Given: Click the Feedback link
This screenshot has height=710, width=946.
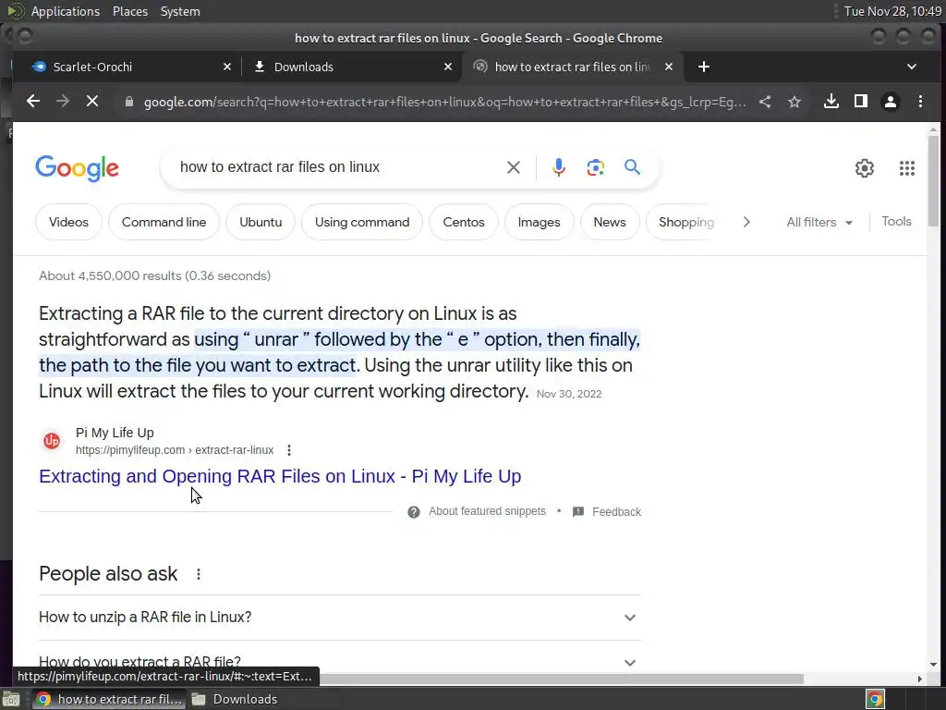Looking at the screenshot, I should [616, 512].
